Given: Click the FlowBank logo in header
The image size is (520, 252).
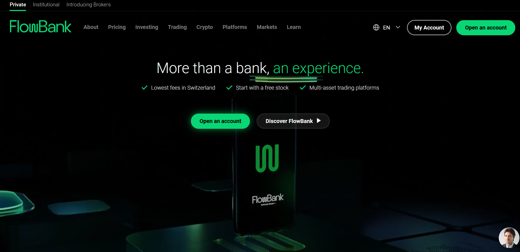Looking at the screenshot, I should 41,26.
